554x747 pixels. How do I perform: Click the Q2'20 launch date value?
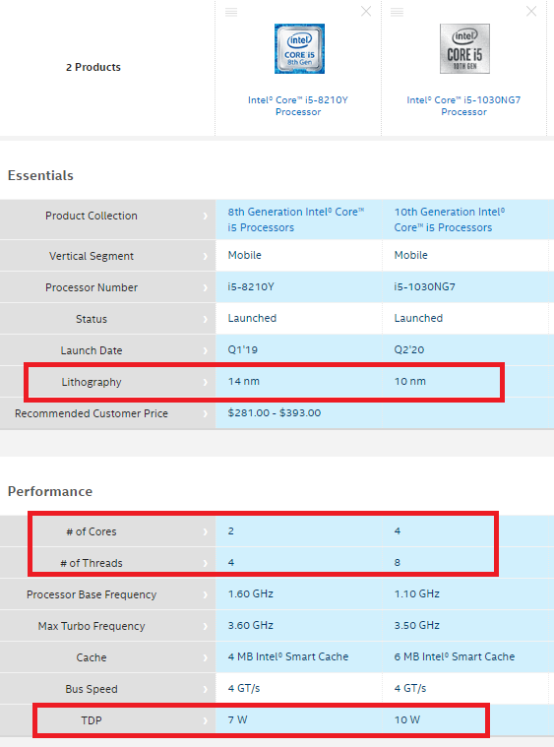[x=409, y=349]
